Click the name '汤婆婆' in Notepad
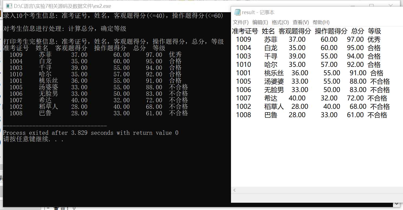Image resolution: width=403 pixels, height=210 pixels. point(274,81)
